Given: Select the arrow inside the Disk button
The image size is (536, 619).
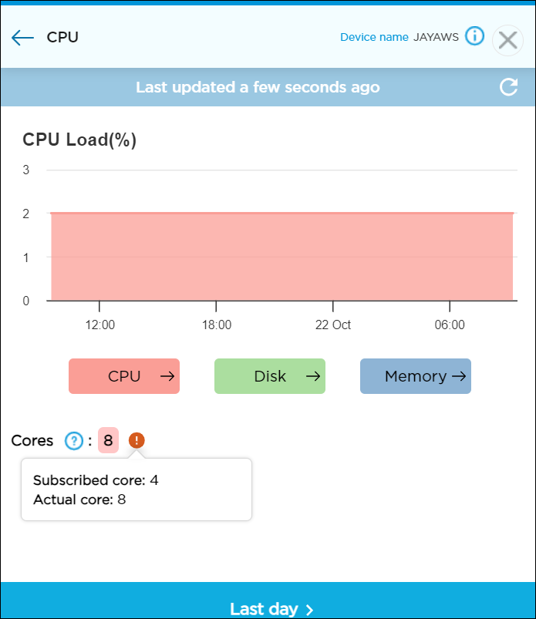Looking at the screenshot, I should [x=312, y=376].
